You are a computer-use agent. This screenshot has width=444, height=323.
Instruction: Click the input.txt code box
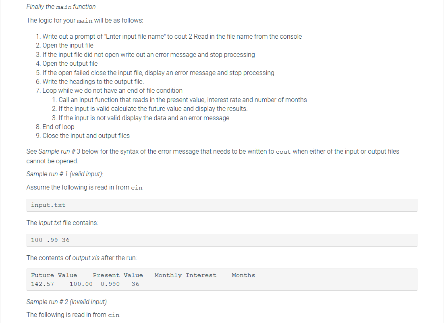222,205
